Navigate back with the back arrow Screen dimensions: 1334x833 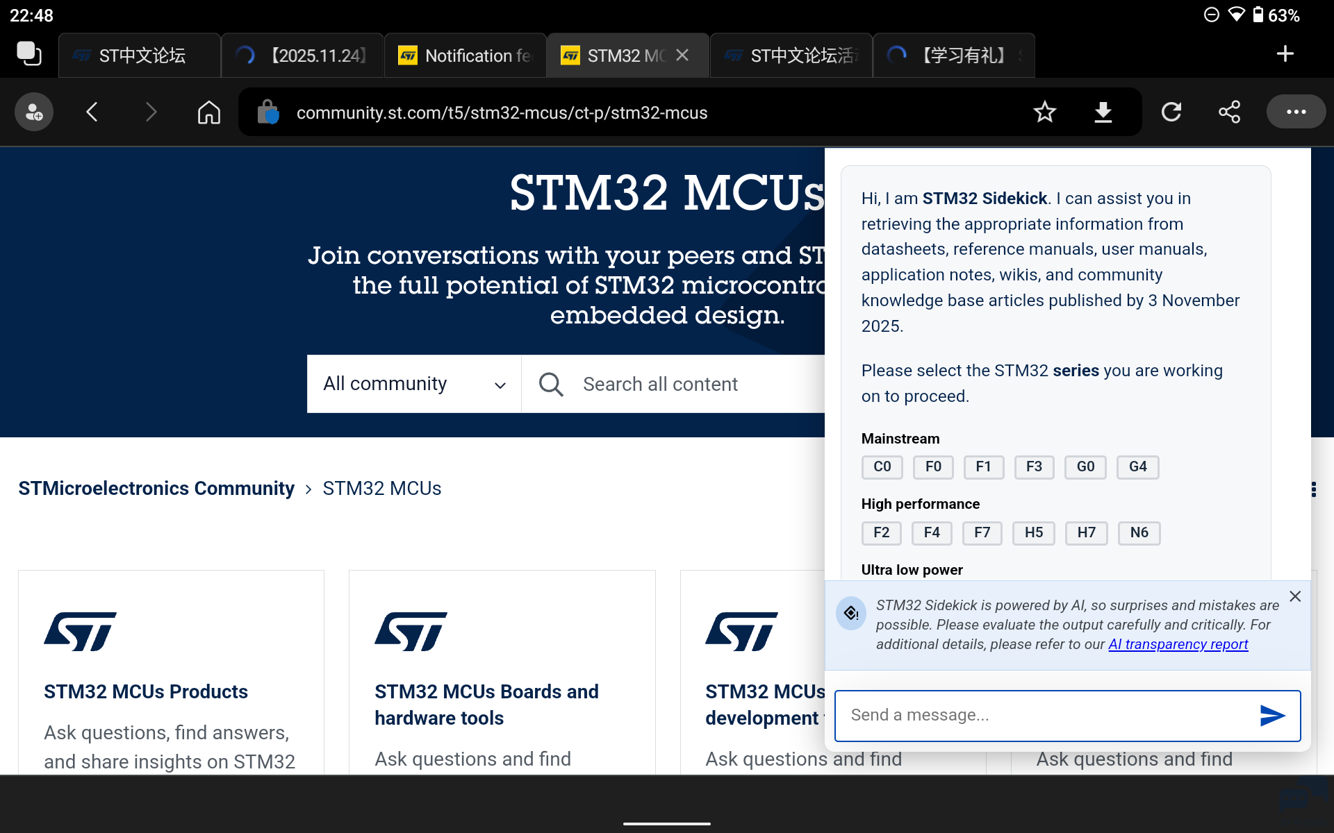coord(92,112)
